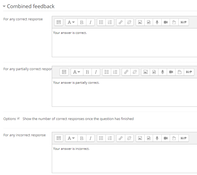Click the 'Options' label
Screen dimensions: 197x175
pyautogui.click(x=10, y=119)
